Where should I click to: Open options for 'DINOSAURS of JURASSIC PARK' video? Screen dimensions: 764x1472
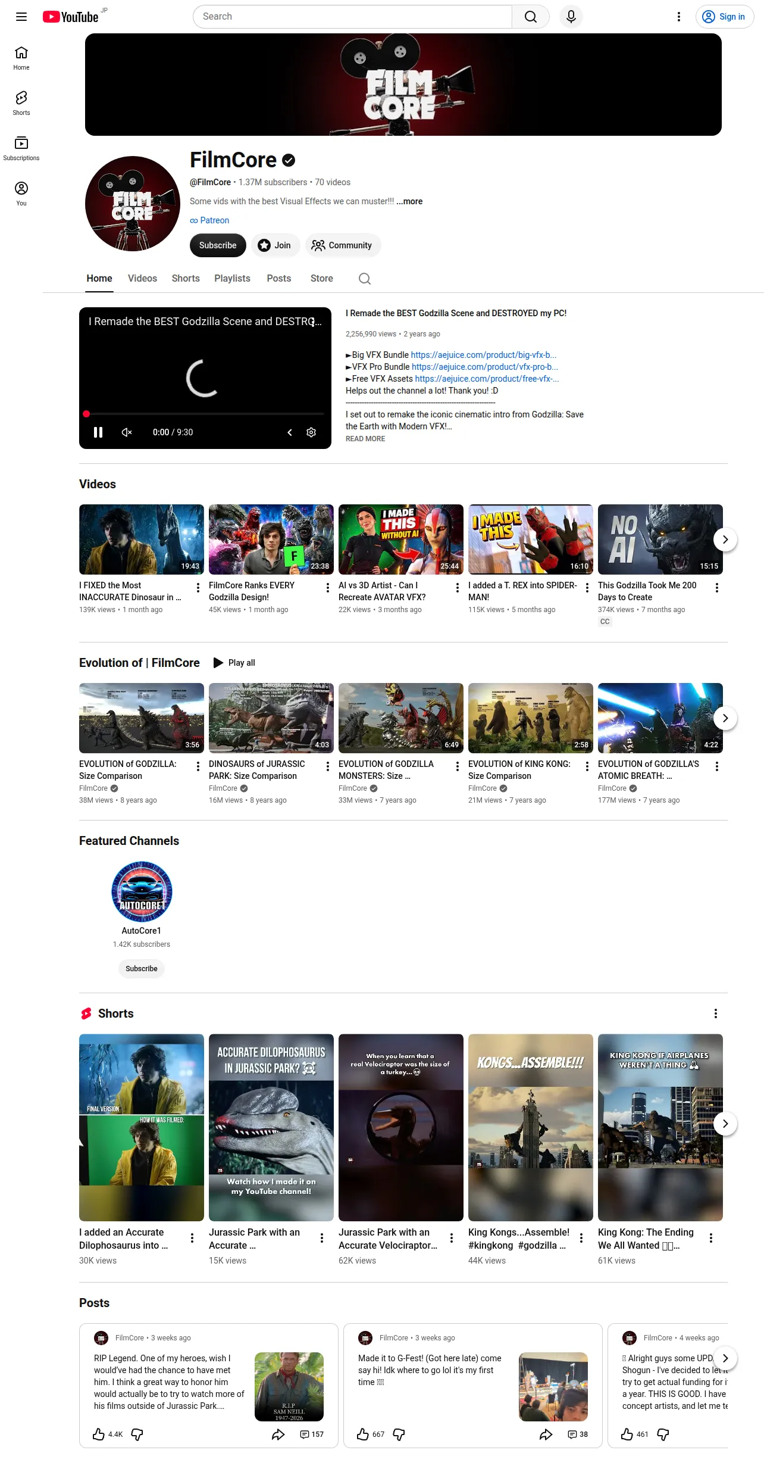328,766
